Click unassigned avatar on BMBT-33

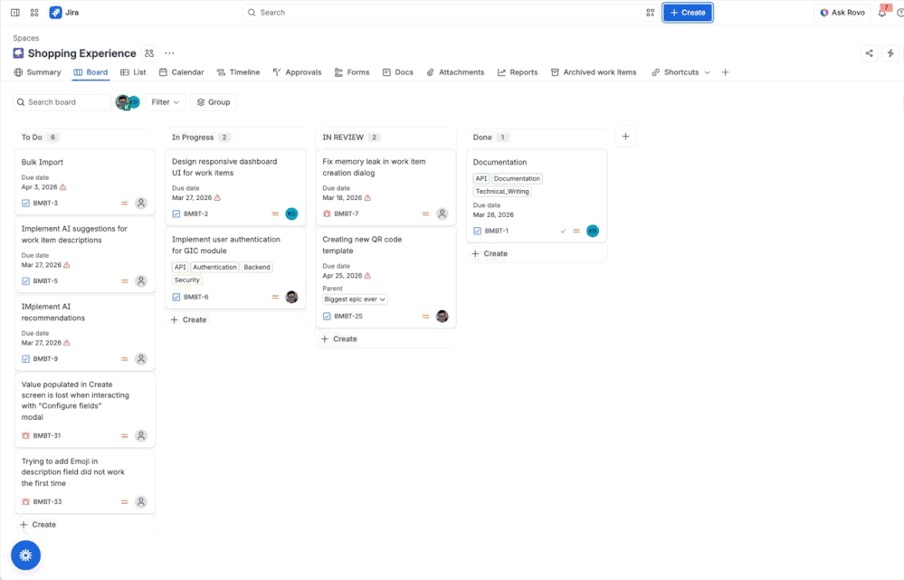coord(140,501)
